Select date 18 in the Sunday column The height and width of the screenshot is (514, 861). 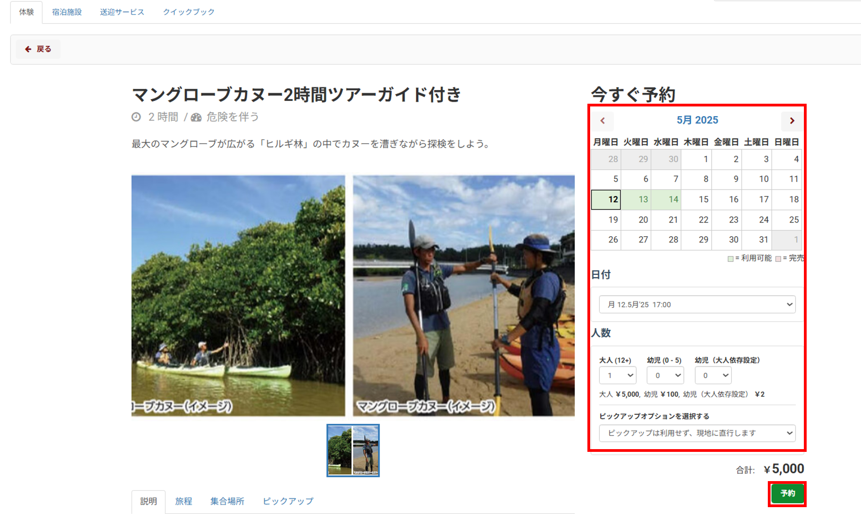point(787,200)
